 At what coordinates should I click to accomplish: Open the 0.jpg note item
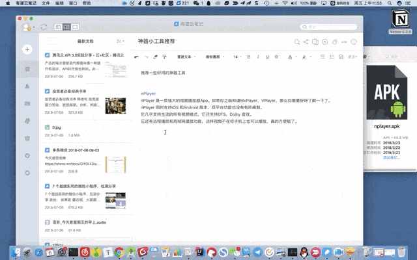(86, 131)
